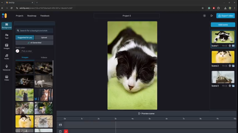Open the Images panel in sidebar
238x133 pixels.
pyautogui.click(x=7, y=46)
